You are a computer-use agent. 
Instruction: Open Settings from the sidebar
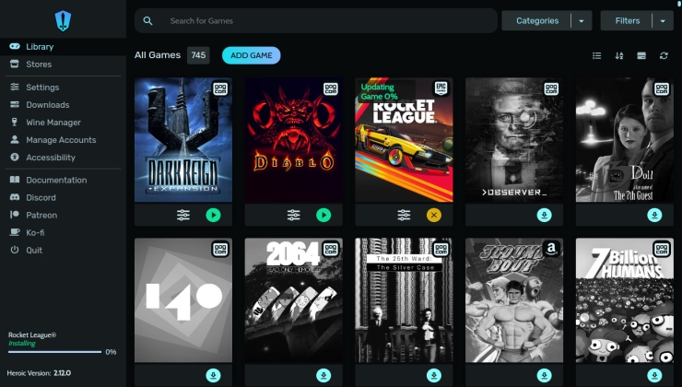click(x=42, y=88)
